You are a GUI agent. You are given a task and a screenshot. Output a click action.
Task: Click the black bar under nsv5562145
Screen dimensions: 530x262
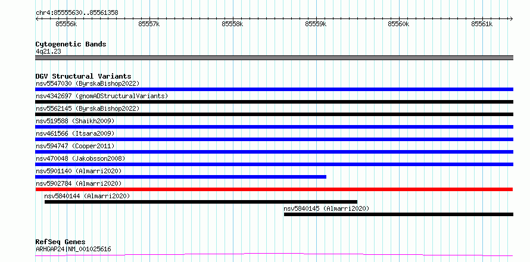274,114
